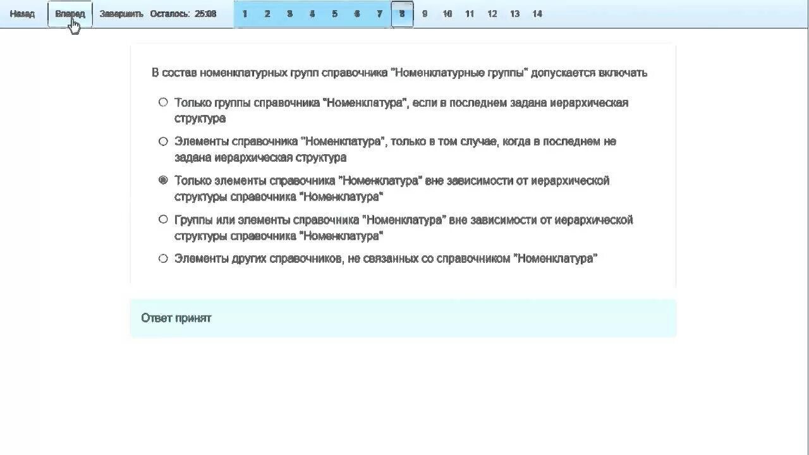Open question 12
Viewport: 809px width, 455px height.
(492, 14)
